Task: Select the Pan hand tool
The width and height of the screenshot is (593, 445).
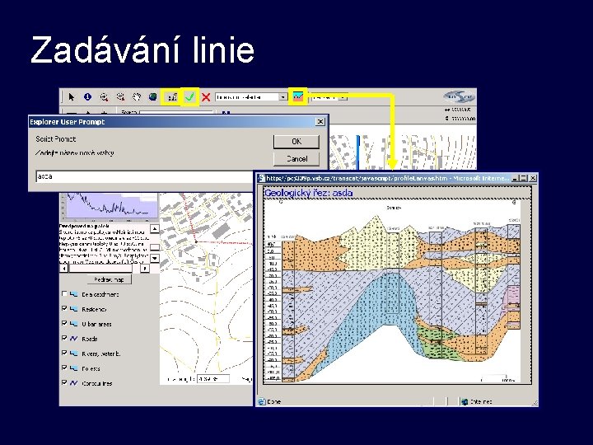Action: (x=137, y=97)
